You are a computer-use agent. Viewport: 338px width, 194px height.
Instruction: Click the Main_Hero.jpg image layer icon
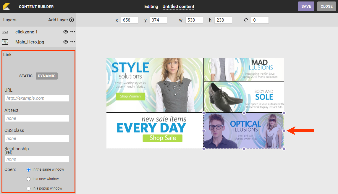5,42
